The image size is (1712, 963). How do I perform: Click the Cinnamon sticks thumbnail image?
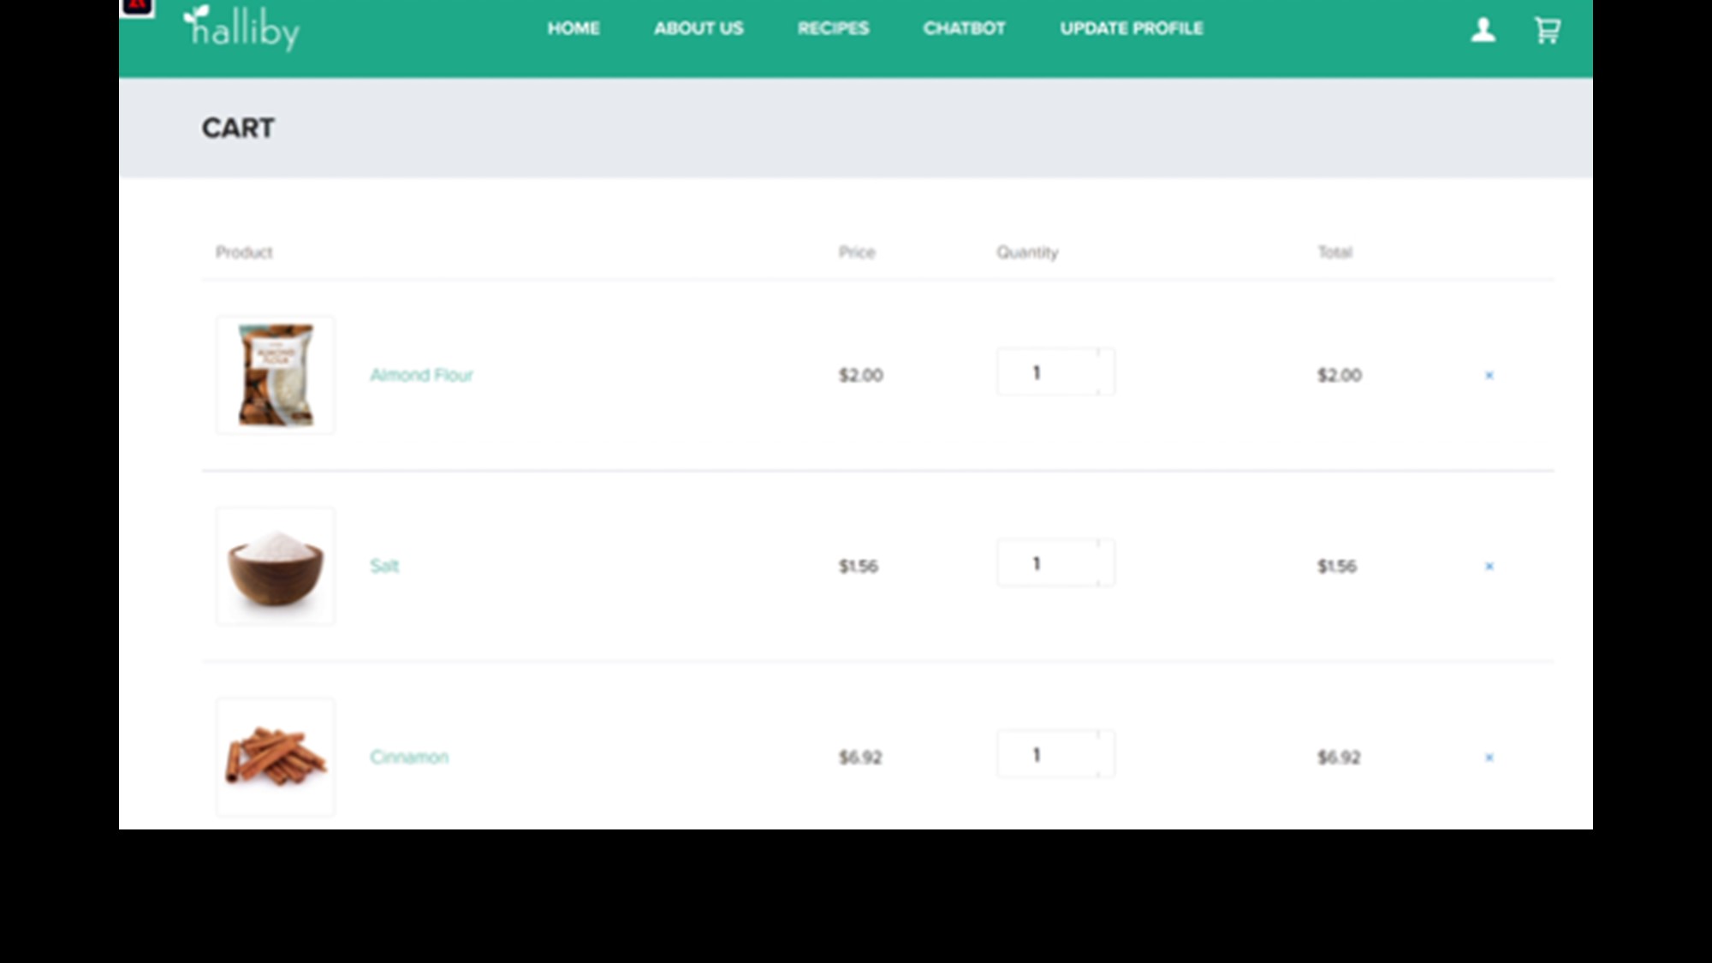pyautogui.click(x=276, y=757)
